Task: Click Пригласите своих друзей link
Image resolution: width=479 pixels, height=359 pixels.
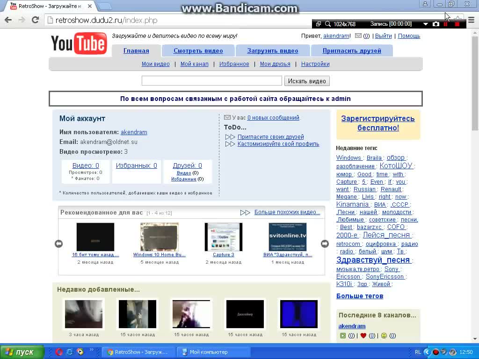Action: pyautogui.click(x=271, y=137)
